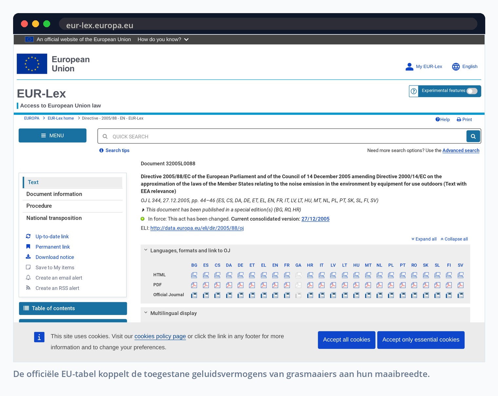
Task: Collapse the Multilingual display section
Action: point(146,313)
